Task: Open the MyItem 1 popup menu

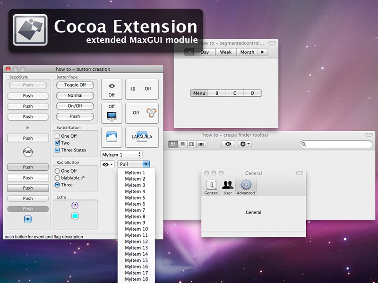Action: pyautogui.click(x=121, y=155)
